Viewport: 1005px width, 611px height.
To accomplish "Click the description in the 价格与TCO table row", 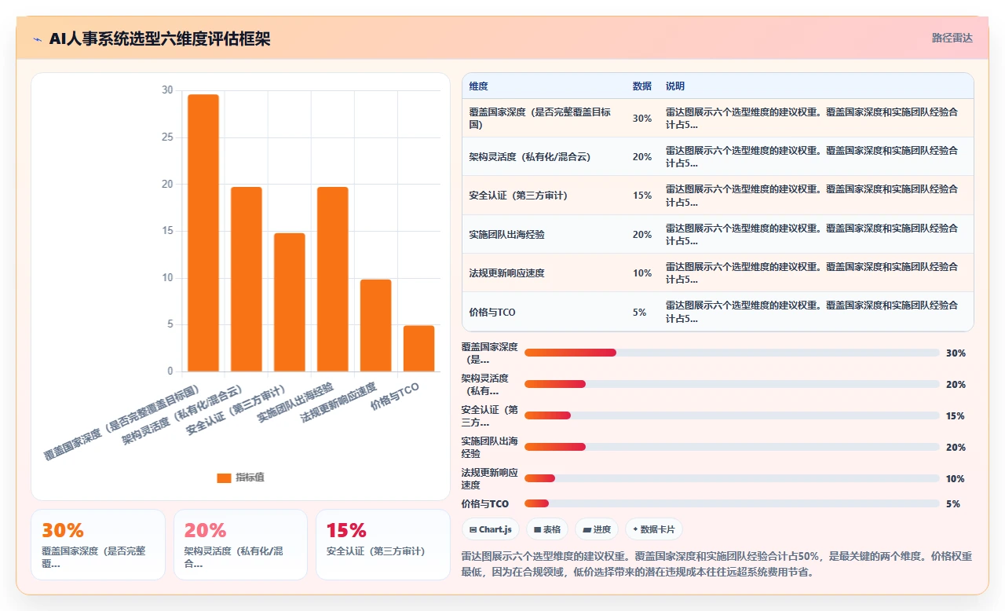I will point(812,312).
